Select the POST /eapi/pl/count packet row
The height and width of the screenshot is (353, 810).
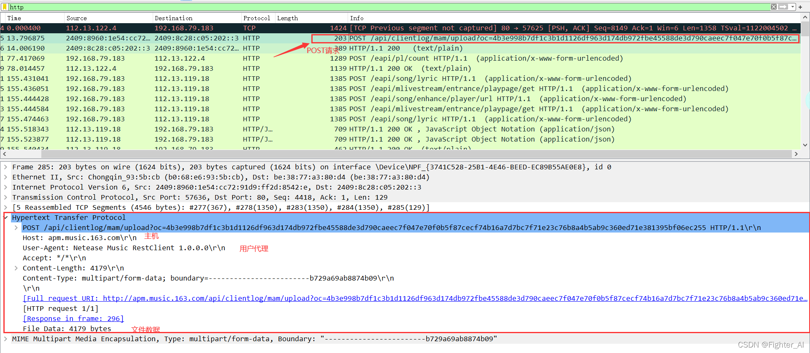(400, 59)
